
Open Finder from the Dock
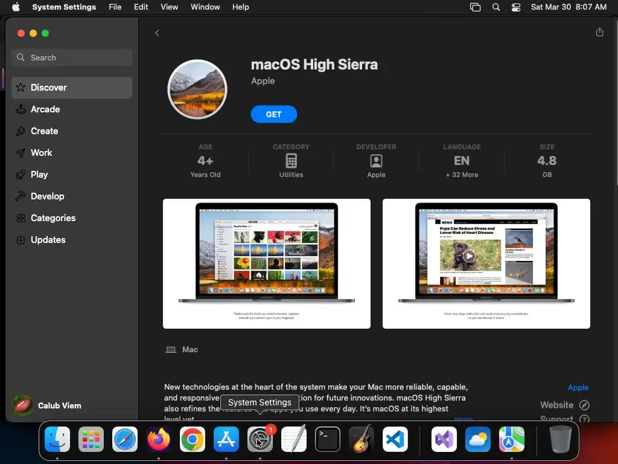click(57, 439)
